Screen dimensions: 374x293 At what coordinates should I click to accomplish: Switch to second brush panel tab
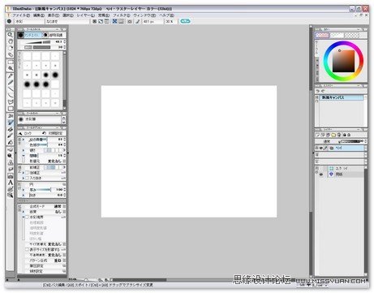coord(54,35)
